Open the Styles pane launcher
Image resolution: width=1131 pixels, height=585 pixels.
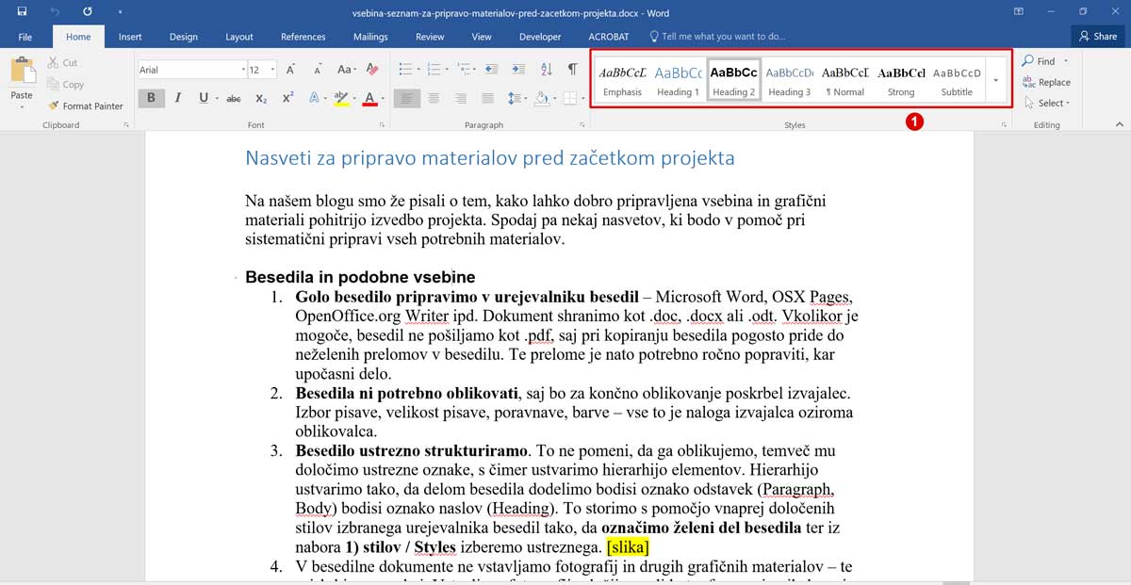[x=1003, y=125]
